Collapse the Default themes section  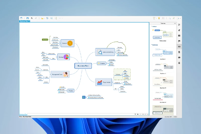pyautogui.click(x=151, y=26)
